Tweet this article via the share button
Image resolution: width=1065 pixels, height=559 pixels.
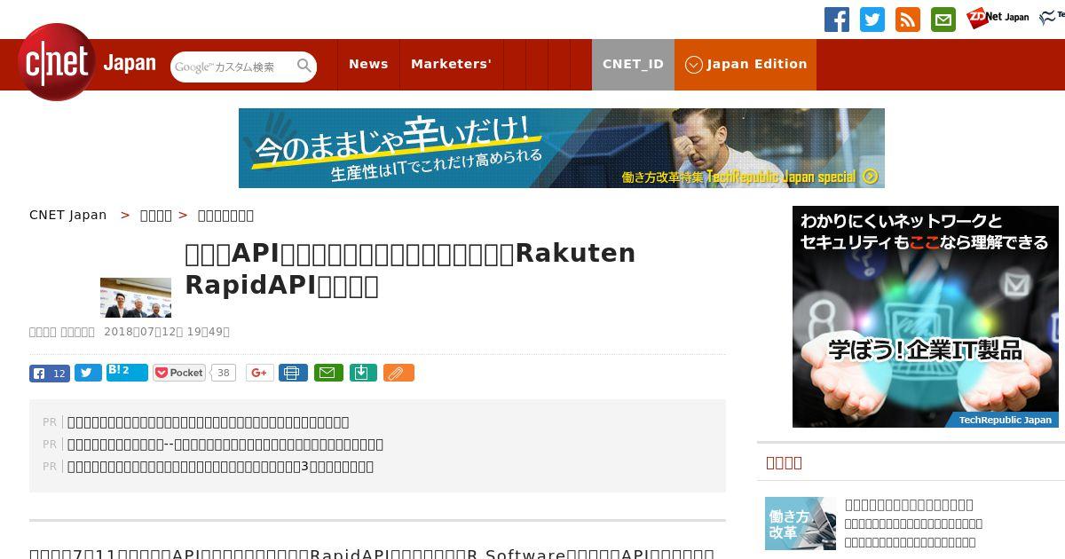click(88, 374)
